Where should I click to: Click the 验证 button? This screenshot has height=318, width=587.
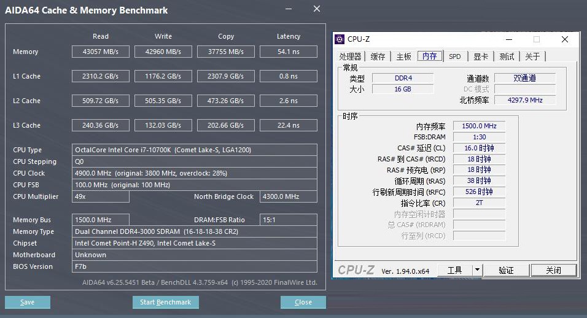tap(506, 270)
